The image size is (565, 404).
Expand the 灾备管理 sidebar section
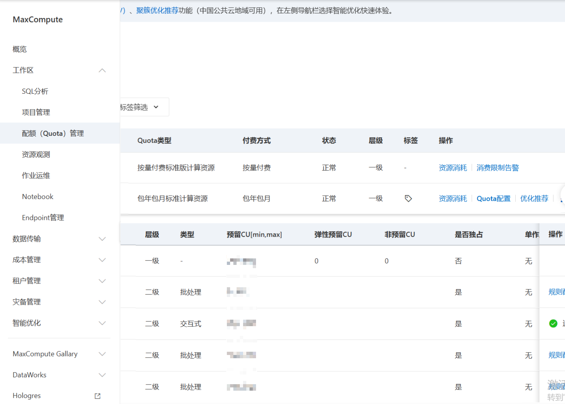click(x=102, y=302)
